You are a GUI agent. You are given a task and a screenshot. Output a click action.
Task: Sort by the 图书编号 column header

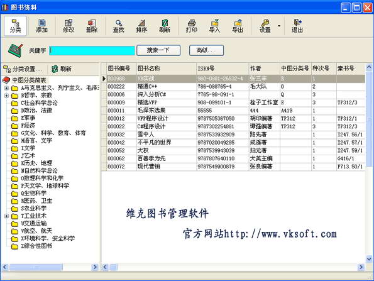121,69
